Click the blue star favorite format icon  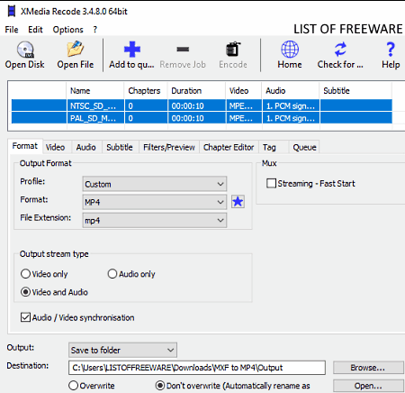[238, 202]
